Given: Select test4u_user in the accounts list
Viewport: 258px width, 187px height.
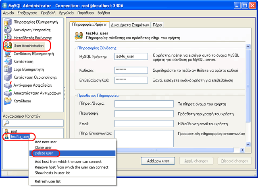Looking at the screenshot, I should 20,136.
